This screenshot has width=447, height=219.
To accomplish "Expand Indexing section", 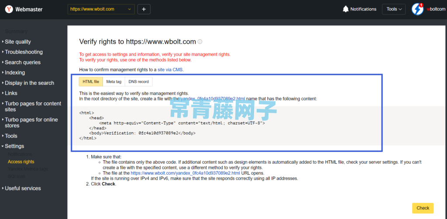I will click(15, 73).
